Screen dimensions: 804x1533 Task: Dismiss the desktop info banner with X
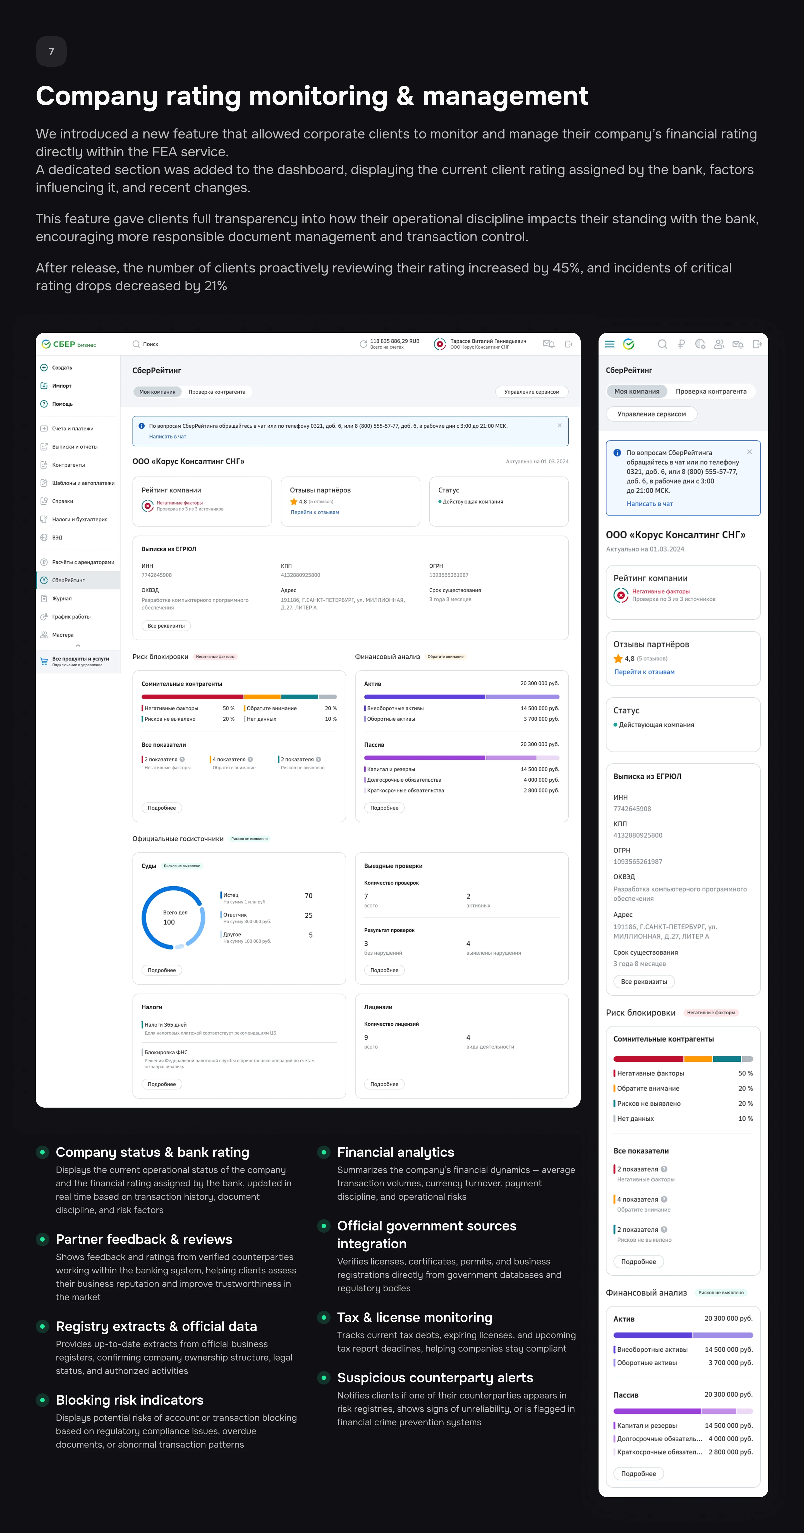coord(559,425)
